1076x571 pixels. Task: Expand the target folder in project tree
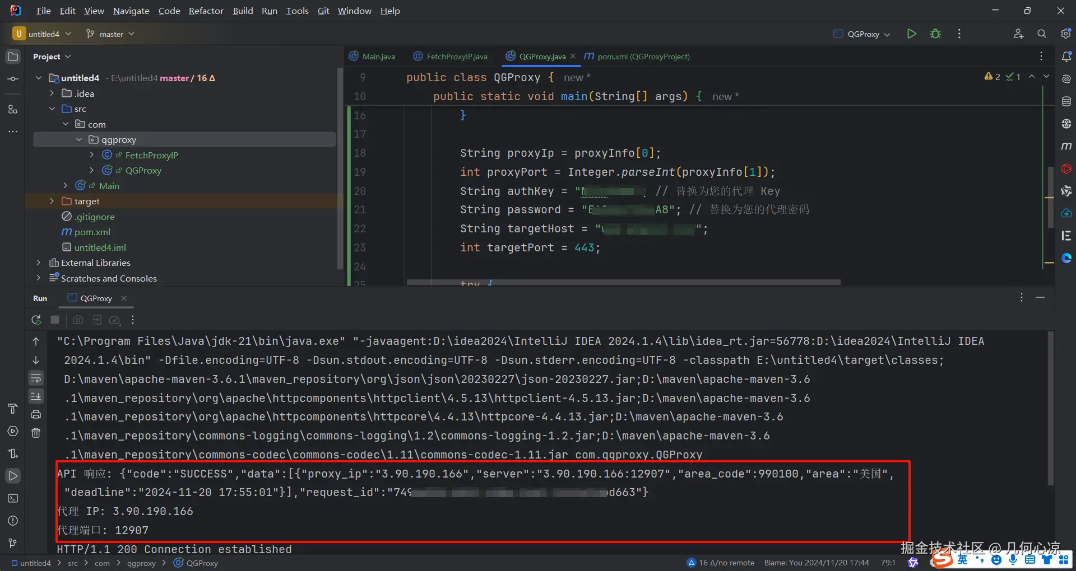tap(52, 201)
